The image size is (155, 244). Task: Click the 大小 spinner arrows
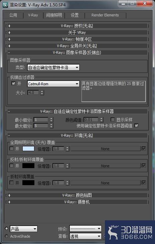tap(42, 93)
